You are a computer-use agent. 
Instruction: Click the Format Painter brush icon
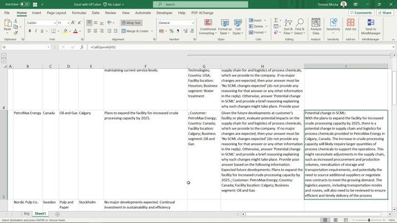tap(16, 33)
